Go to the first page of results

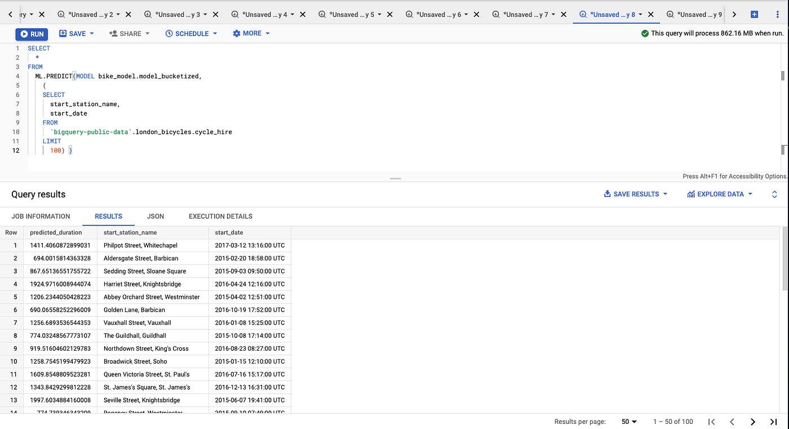[x=712, y=421]
